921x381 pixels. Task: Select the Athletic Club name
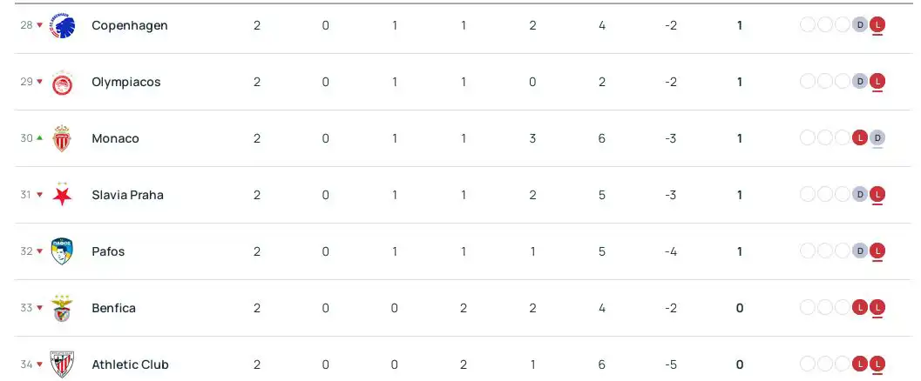tap(130, 364)
